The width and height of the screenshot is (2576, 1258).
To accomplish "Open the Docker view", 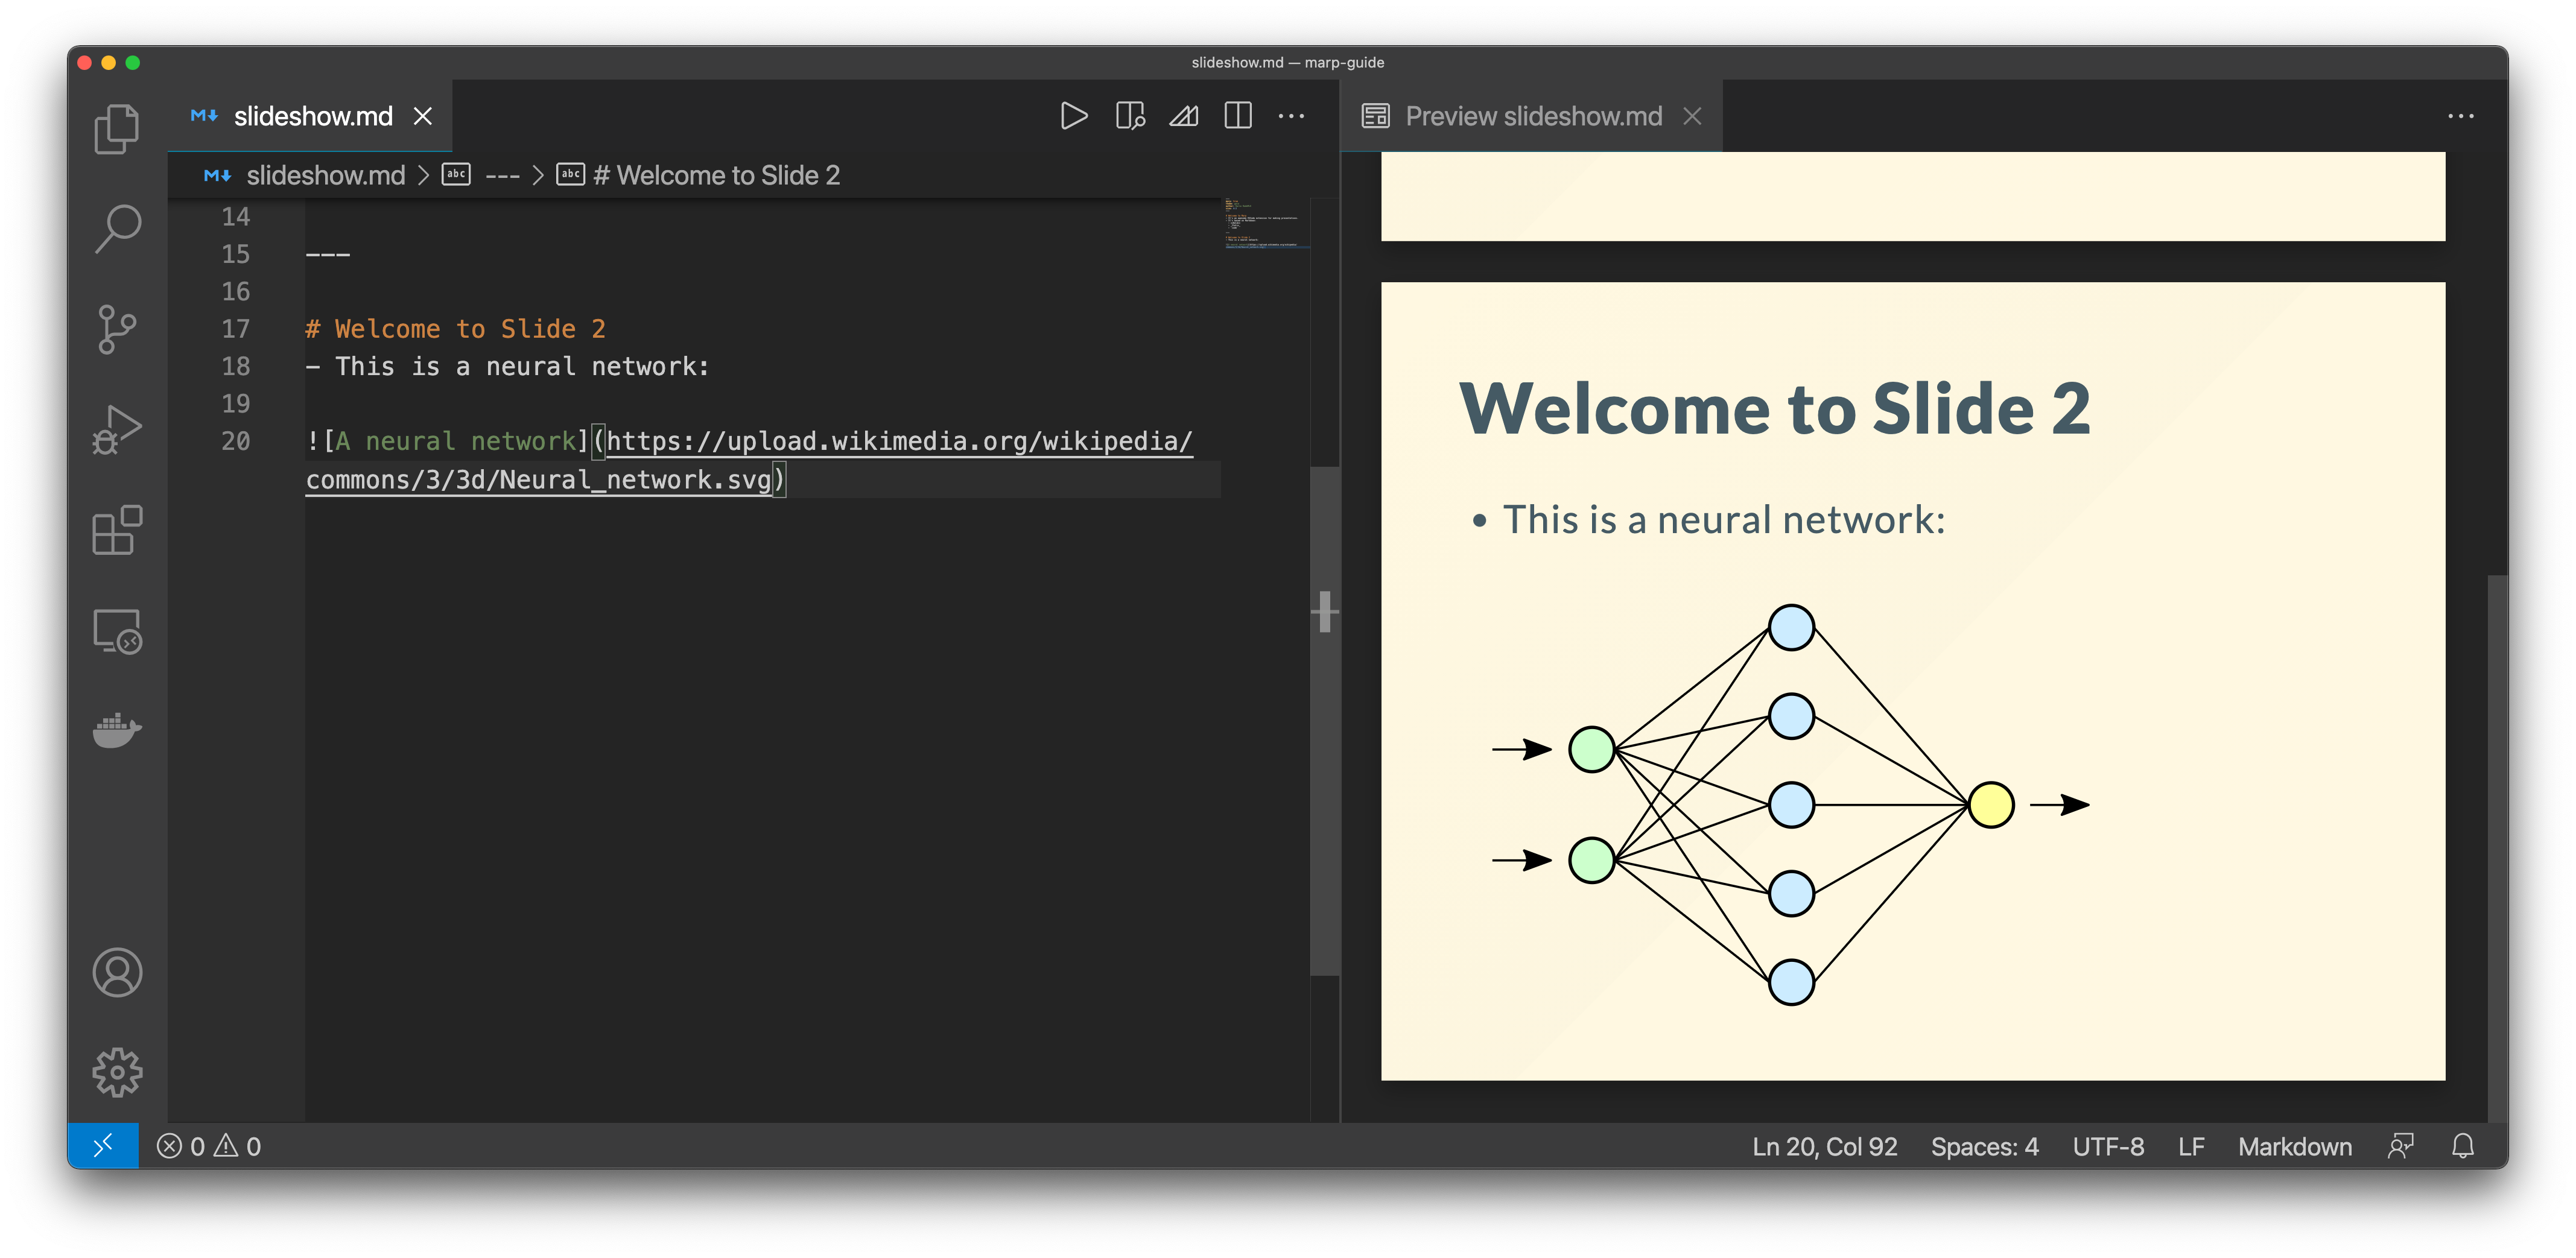I will coord(117,731).
